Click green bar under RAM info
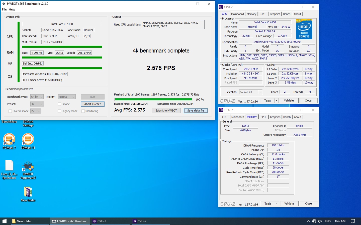 coord(62,57)
